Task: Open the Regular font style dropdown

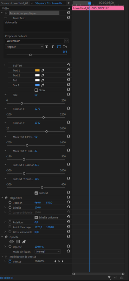Action: [x=24, y=47]
